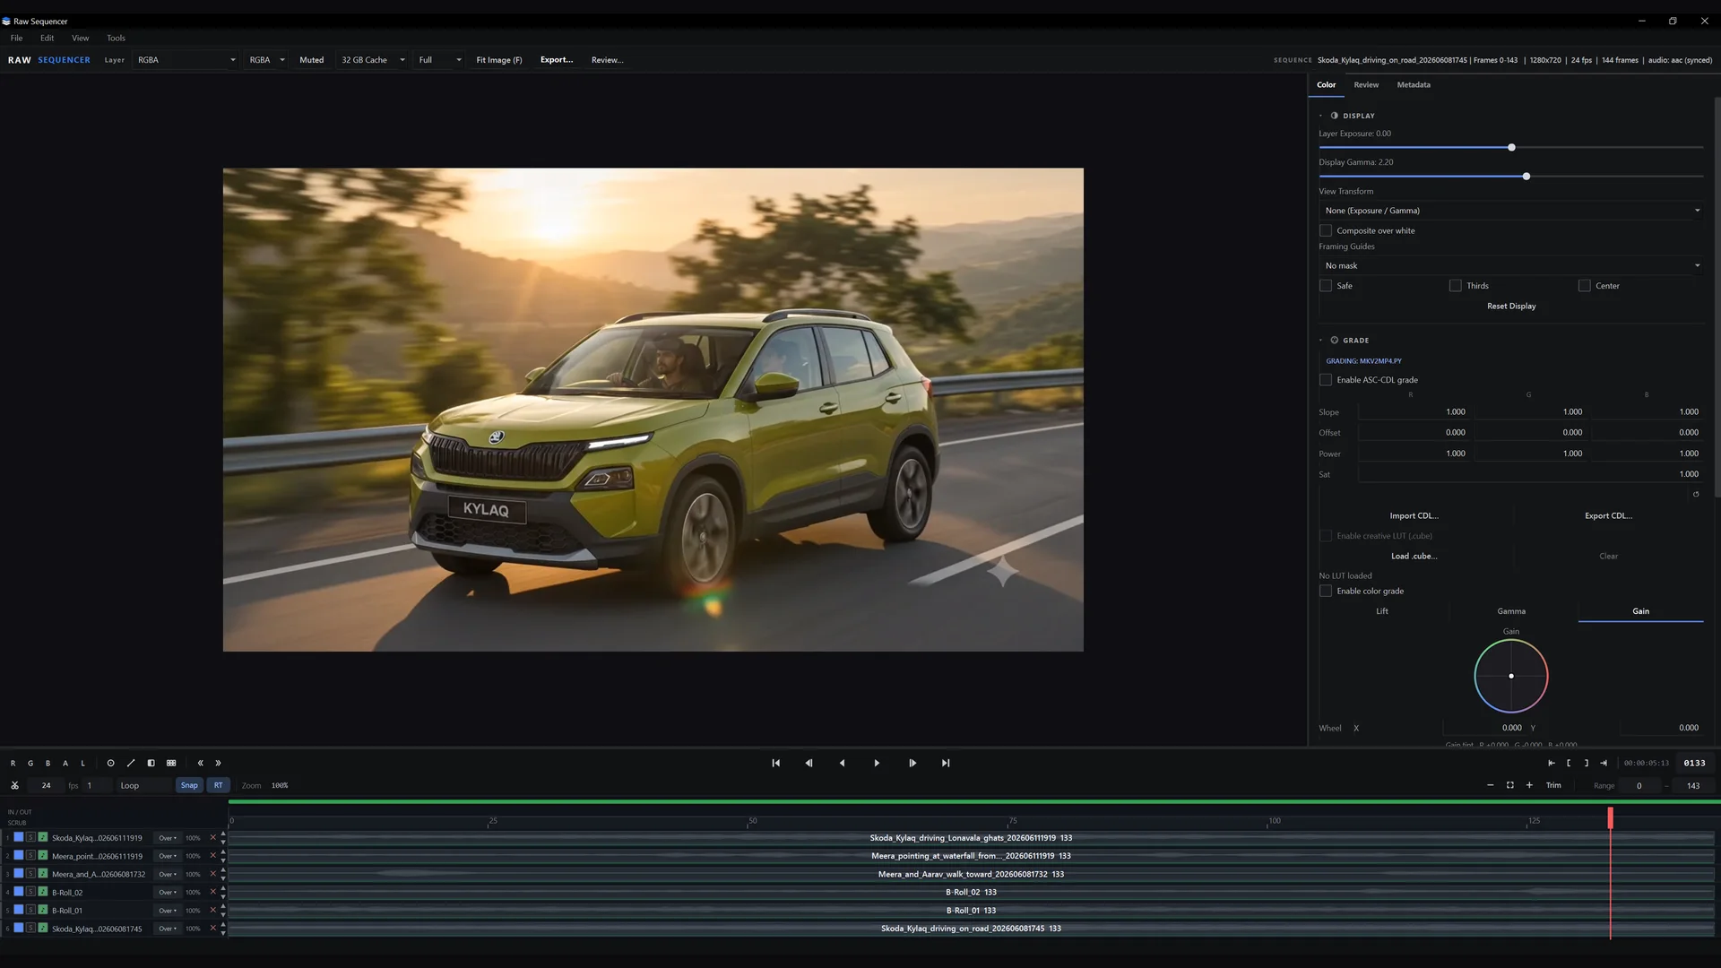Toggle luminance view (L)
The image size is (1721, 968).
tap(82, 764)
